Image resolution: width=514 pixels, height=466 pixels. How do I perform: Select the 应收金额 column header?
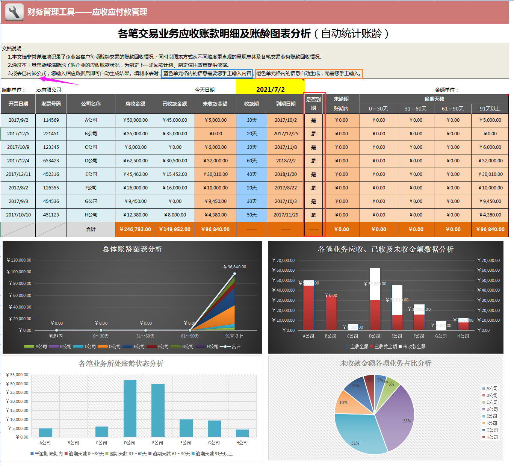pyautogui.click(x=135, y=104)
